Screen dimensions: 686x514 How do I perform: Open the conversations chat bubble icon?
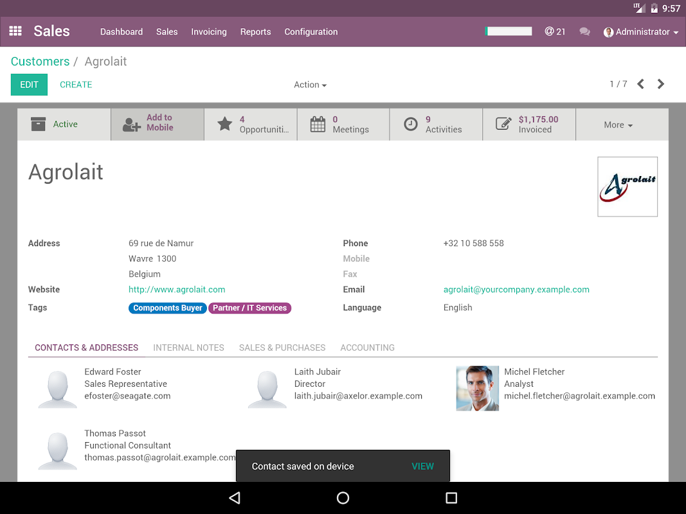(x=584, y=31)
